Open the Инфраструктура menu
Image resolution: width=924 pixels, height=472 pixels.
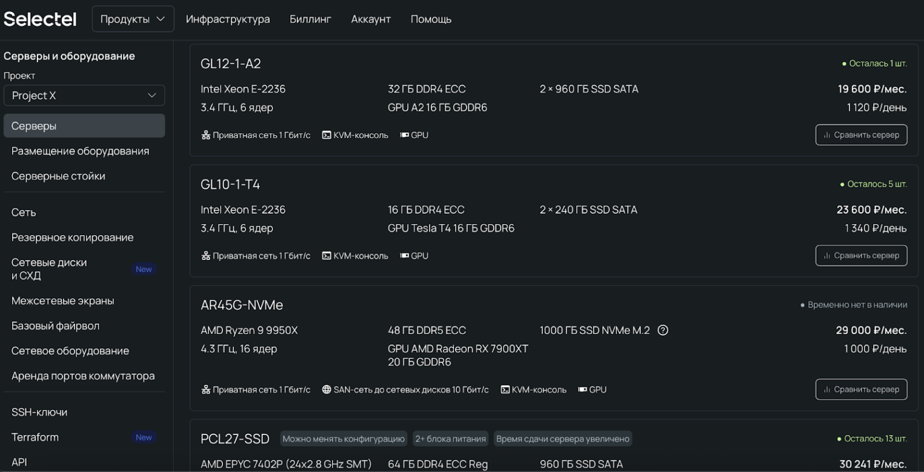coord(228,19)
